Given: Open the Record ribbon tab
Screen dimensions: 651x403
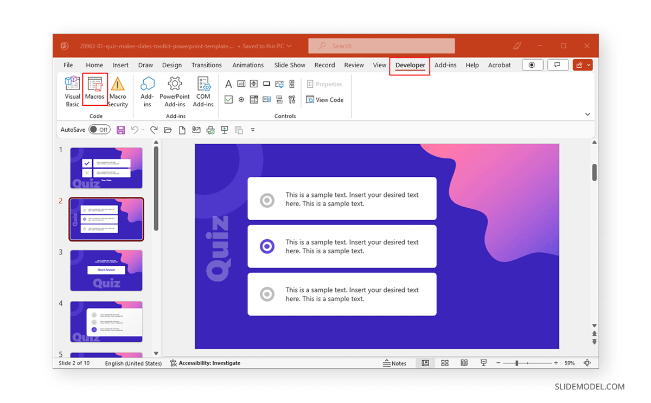Looking at the screenshot, I should [x=324, y=65].
